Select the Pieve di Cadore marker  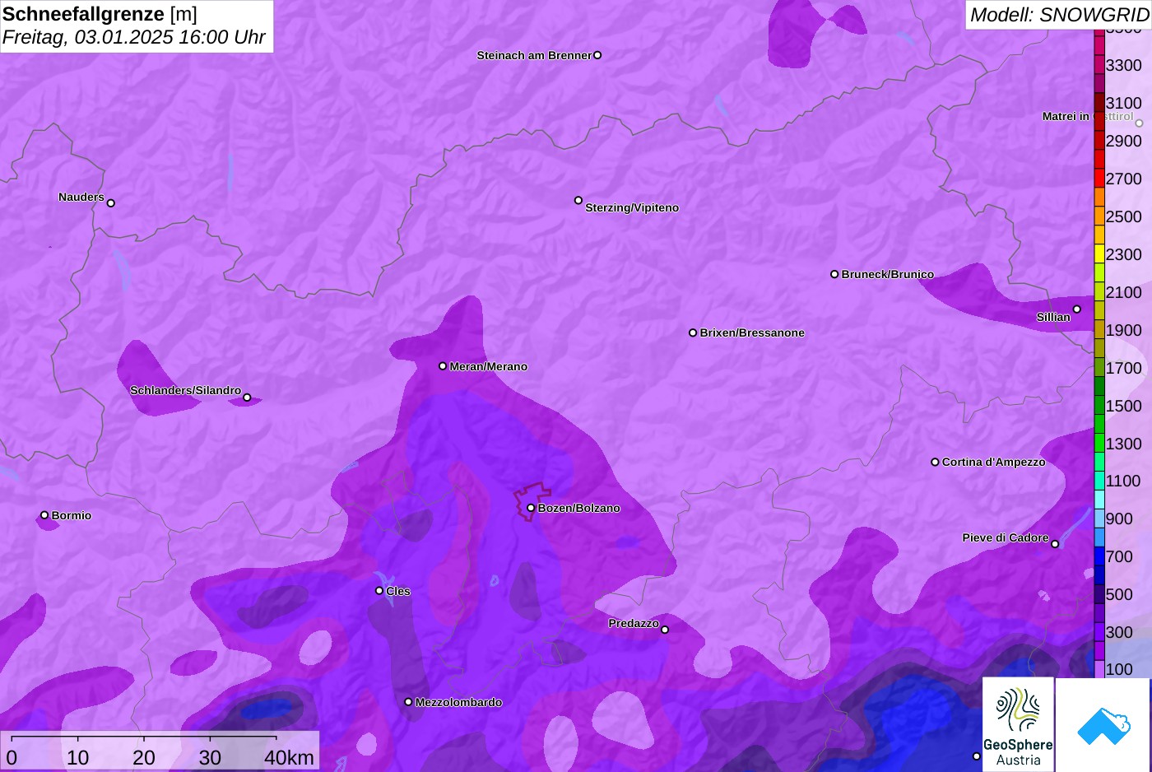coord(1055,544)
